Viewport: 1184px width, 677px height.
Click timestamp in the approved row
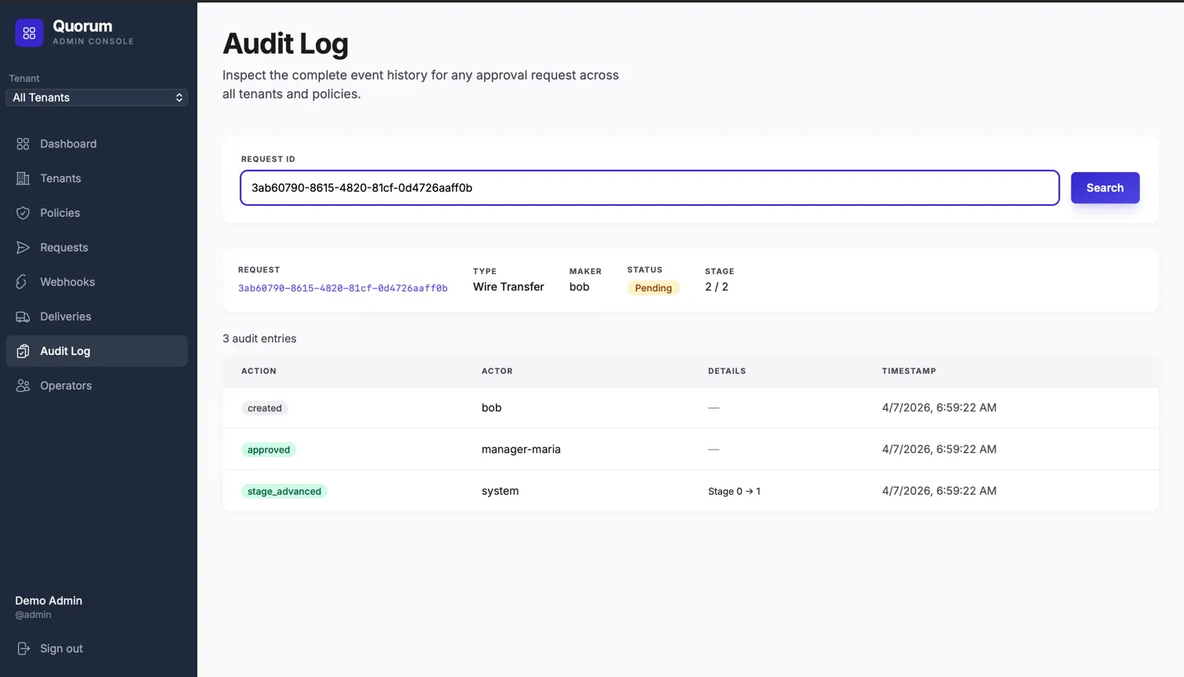(939, 449)
